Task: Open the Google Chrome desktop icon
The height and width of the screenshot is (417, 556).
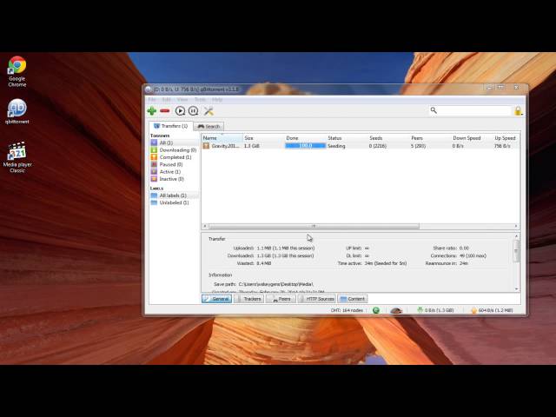Action: pyautogui.click(x=17, y=71)
